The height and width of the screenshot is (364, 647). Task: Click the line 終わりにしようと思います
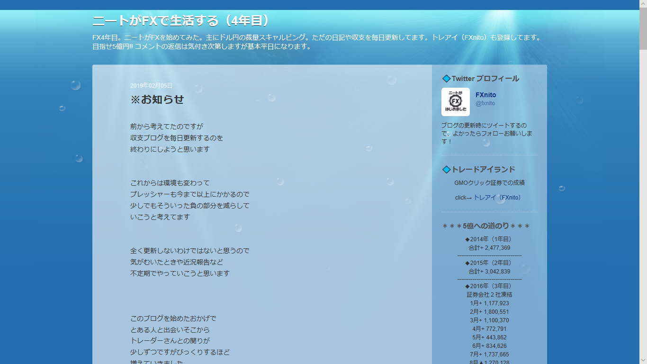170,149
